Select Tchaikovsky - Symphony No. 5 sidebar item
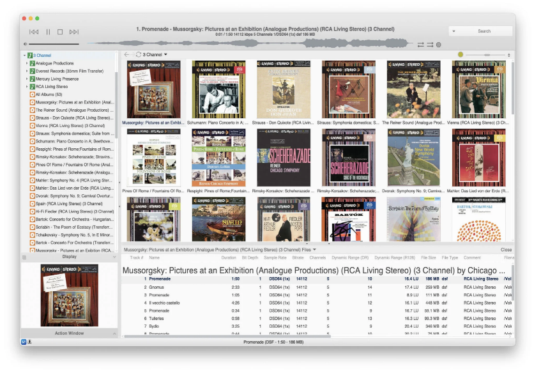The width and height of the screenshot is (534, 373). click(72, 235)
